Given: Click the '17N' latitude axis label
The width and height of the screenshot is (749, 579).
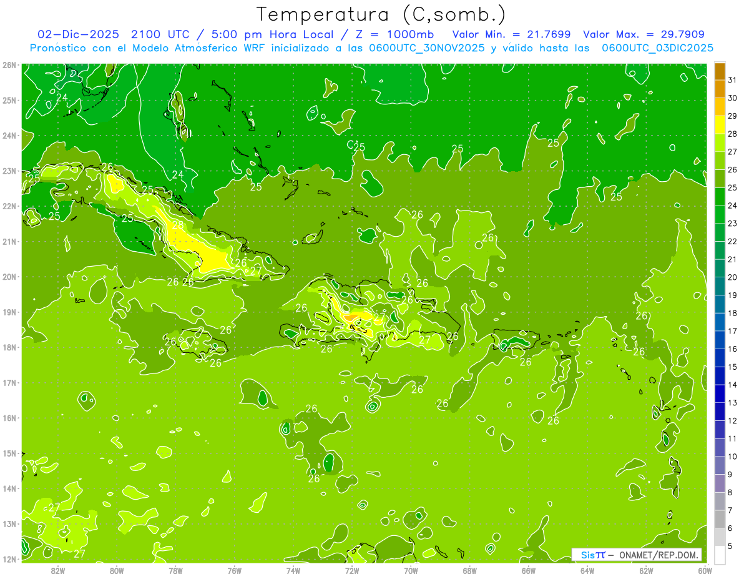Looking at the screenshot, I should [x=9, y=382].
